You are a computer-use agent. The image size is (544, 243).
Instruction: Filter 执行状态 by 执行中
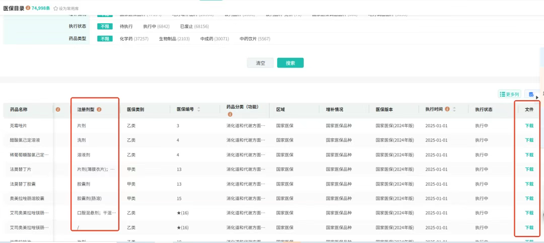156,26
